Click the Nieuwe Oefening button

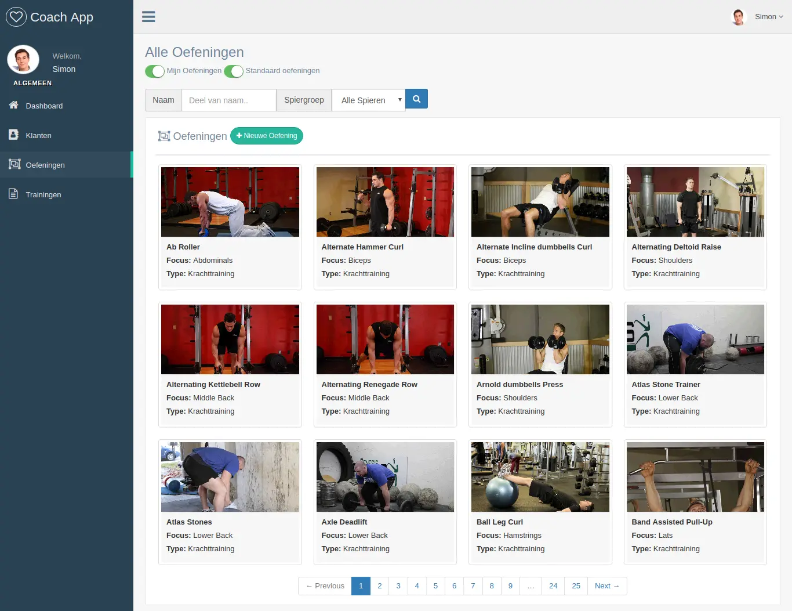267,136
